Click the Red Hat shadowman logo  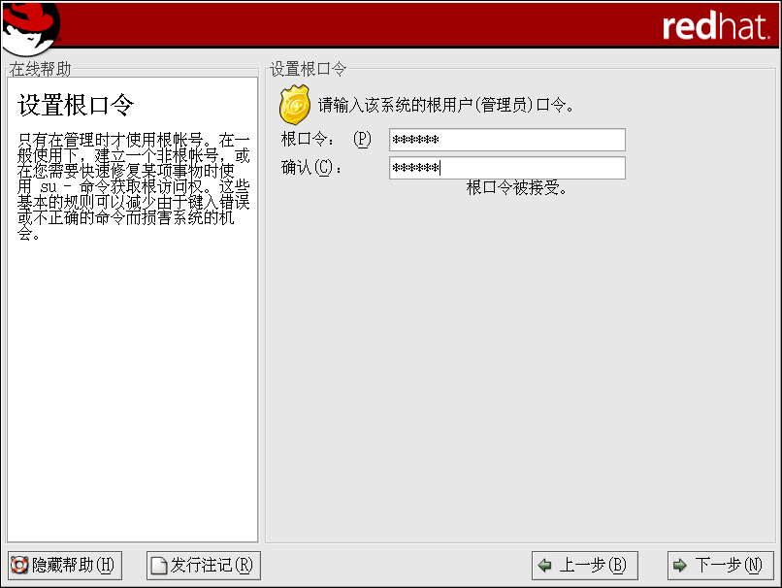coord(31,27)
